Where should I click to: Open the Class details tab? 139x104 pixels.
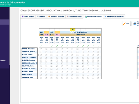[x=28, y=16]
